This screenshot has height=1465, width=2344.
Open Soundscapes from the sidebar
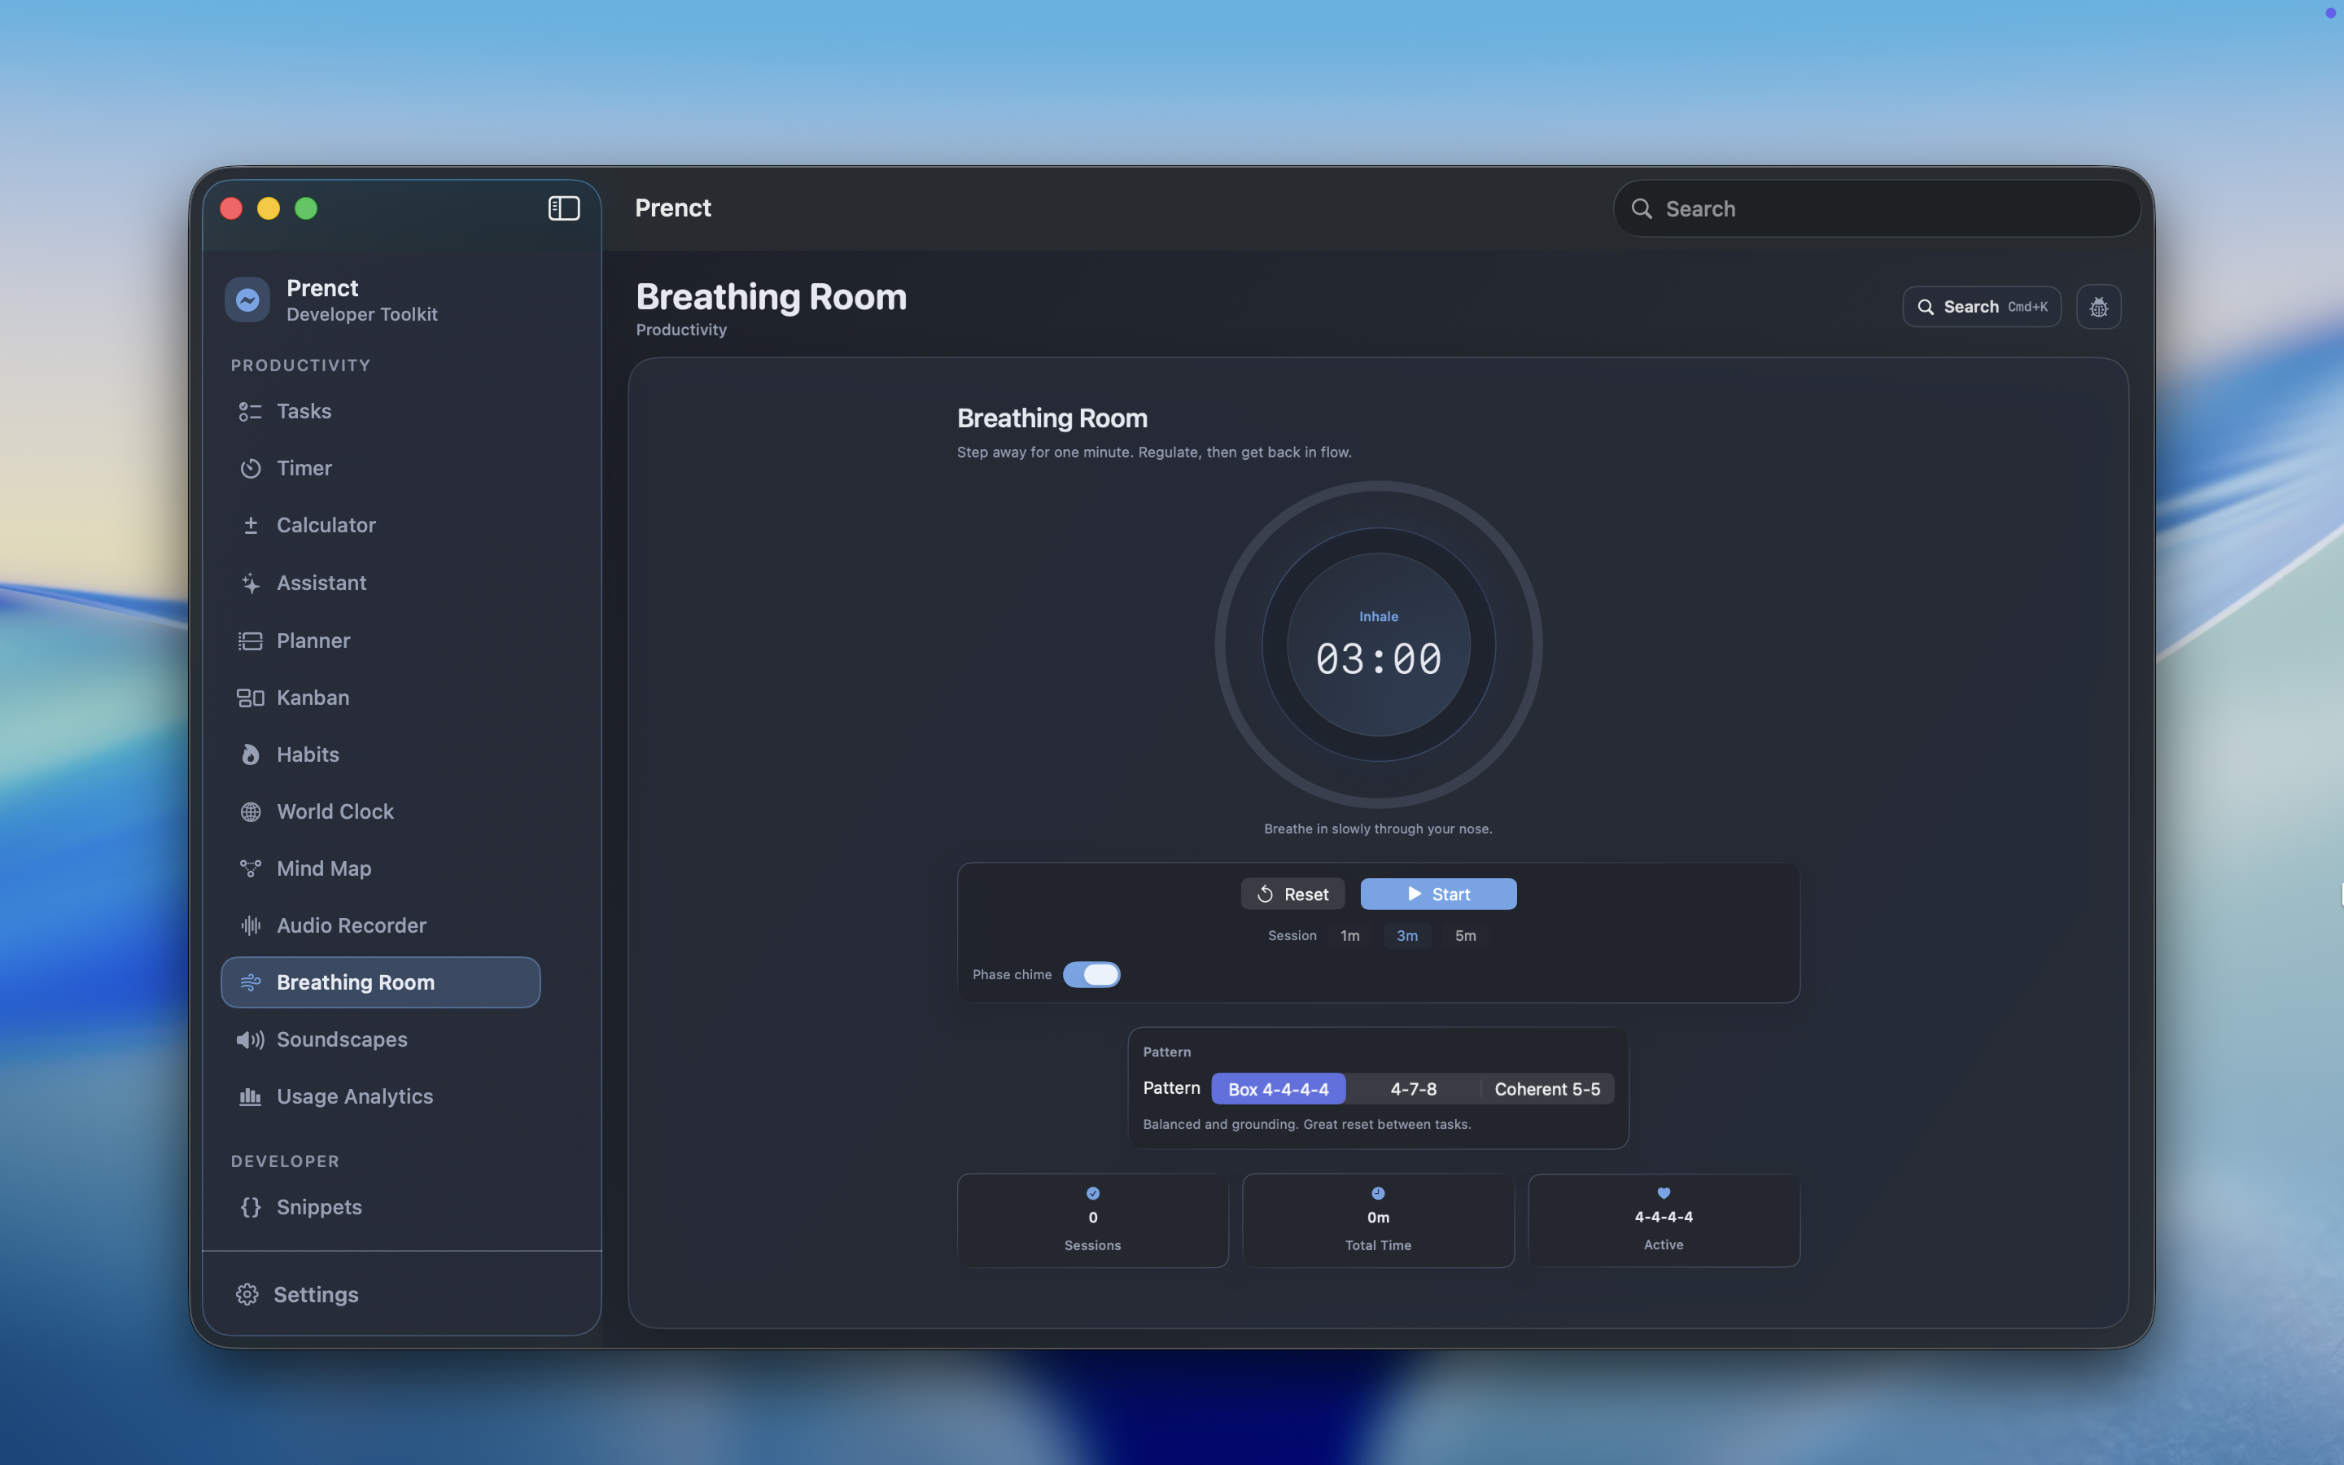pyautogui.click(x=342, y=1039)
